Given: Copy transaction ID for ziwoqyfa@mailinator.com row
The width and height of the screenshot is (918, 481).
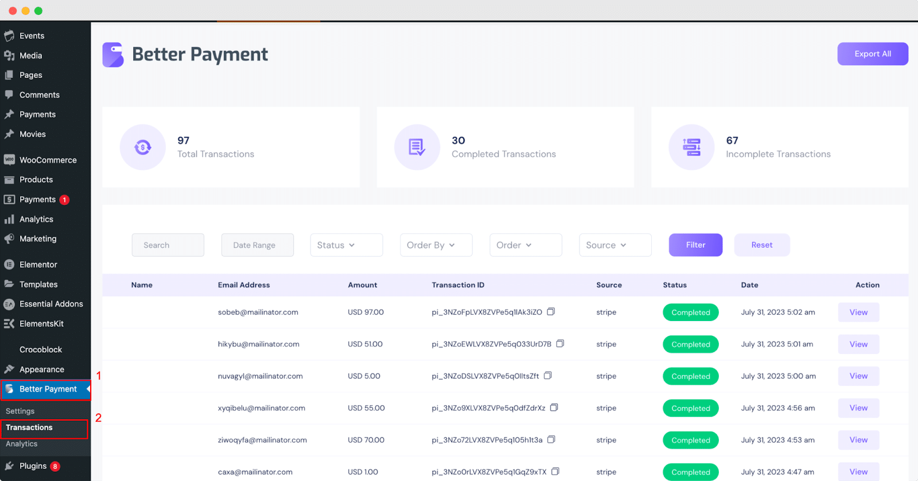Looking at the screenshot, I should coord(551,440).
